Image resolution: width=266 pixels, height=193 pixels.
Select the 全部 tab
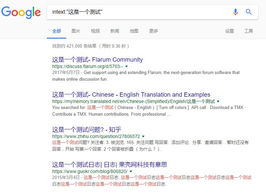click(57, 31)
